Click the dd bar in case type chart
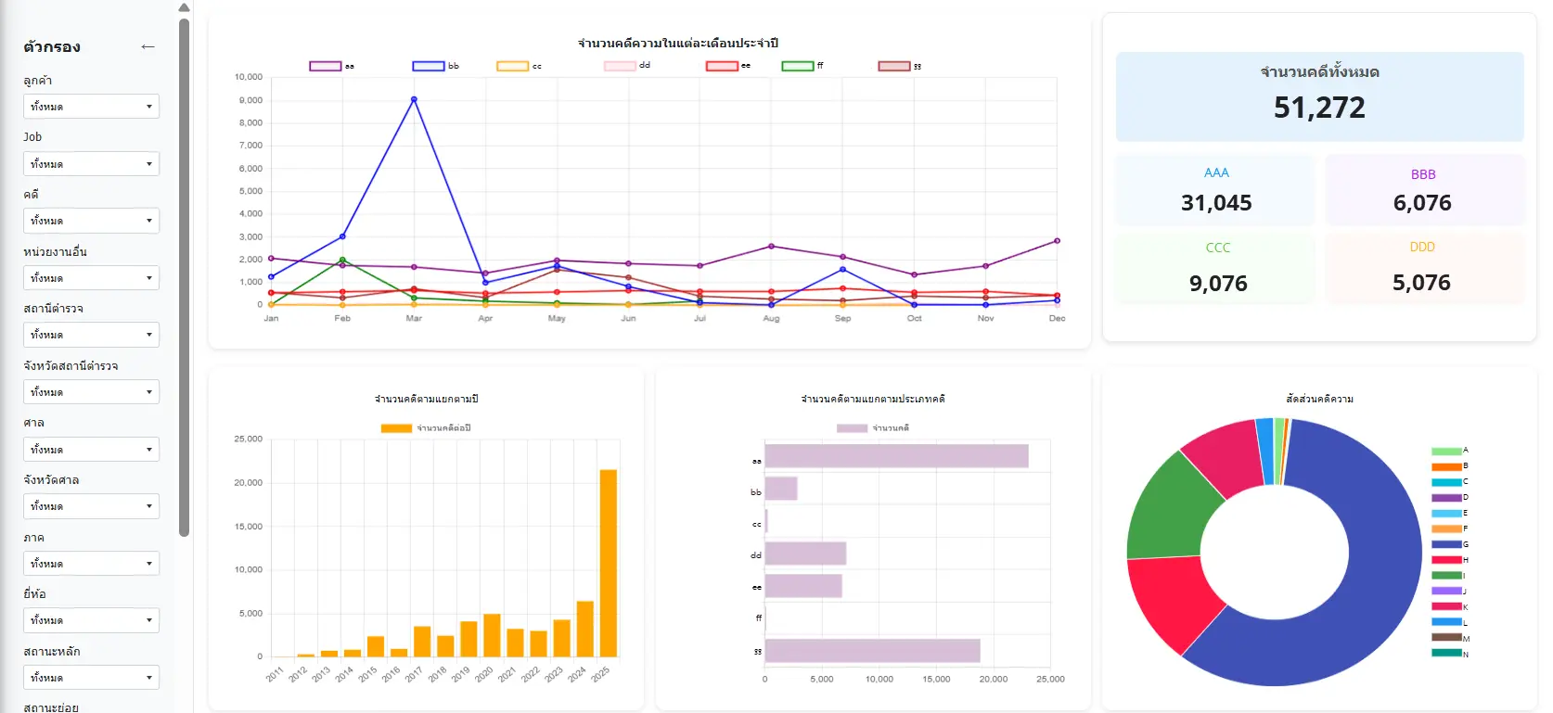1553x713 pixels. [805, 554]
